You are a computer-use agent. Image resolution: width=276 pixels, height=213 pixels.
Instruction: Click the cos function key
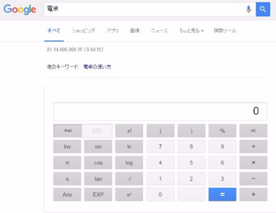(98, 162)
